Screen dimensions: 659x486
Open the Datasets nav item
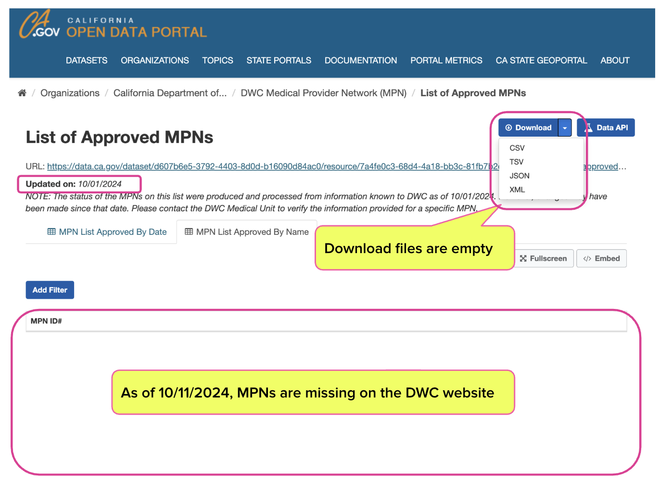[87, 61]
